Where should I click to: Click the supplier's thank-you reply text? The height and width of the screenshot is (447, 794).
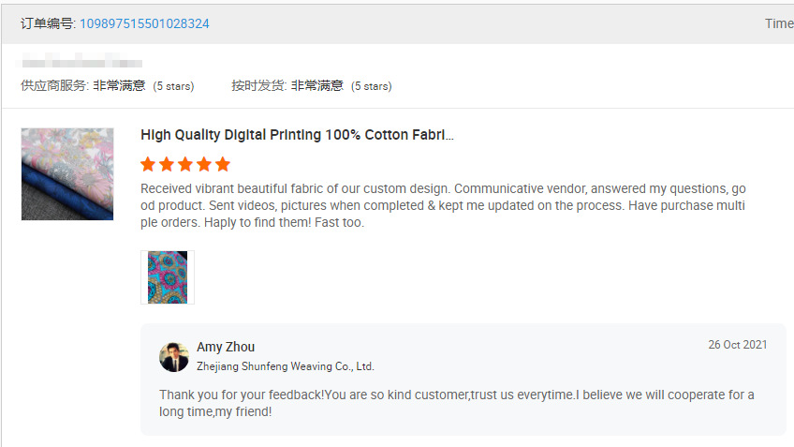pyautogui.click(x=456, y=403)
